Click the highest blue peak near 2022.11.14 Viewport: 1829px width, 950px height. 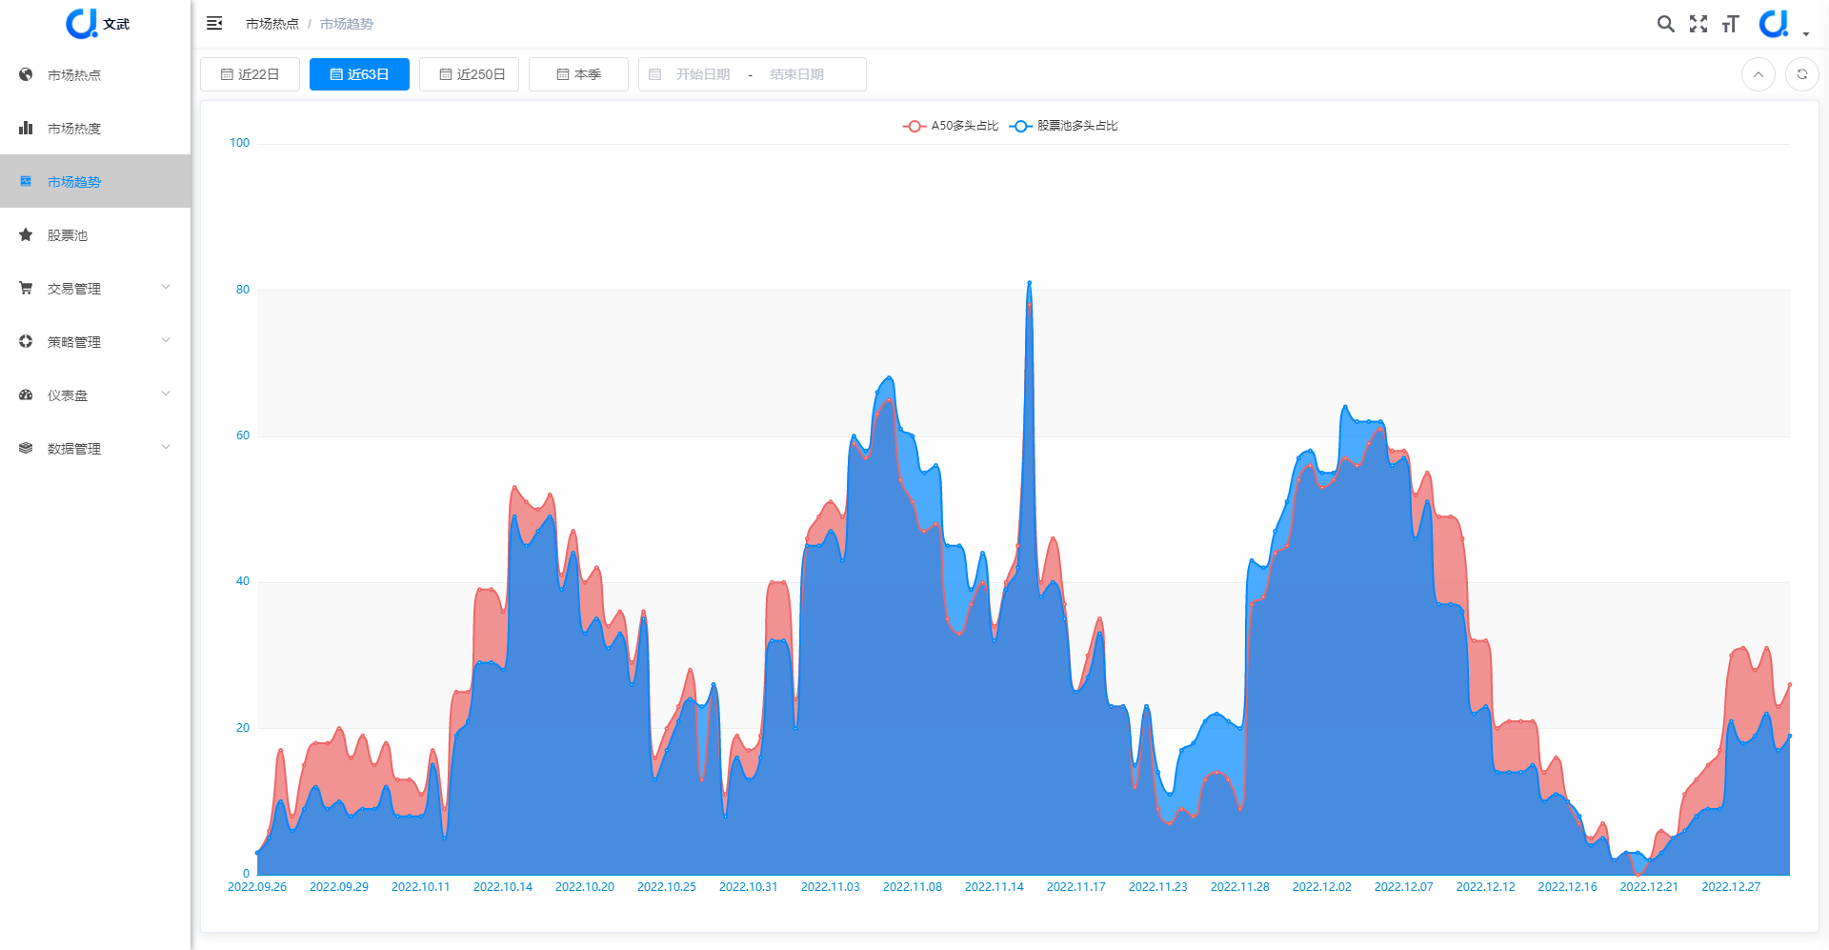pyautogui.click(x=1029, y=282)
